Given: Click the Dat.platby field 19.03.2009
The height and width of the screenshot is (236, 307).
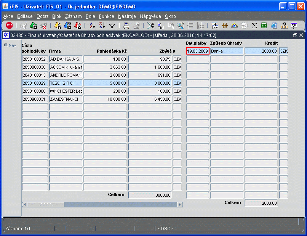Looking at the screenshot, I should click(x=198, y=51).
